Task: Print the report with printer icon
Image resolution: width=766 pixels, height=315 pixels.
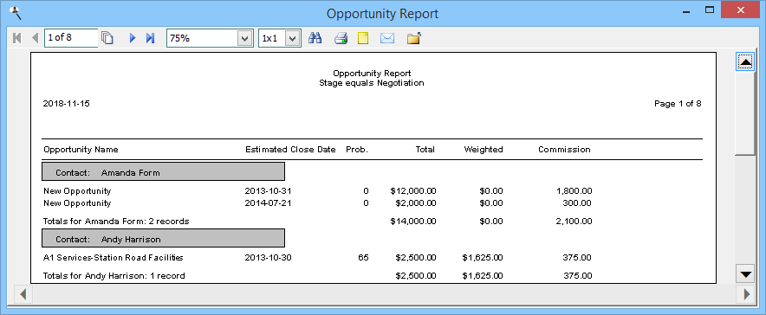Action: (x=341, y=38)
